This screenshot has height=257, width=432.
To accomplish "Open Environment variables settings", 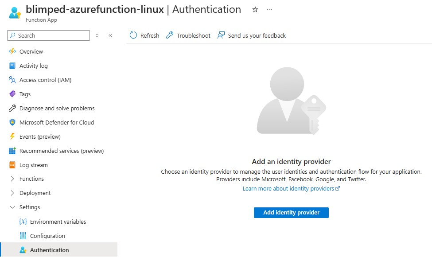I will click(x=58, y=222).
